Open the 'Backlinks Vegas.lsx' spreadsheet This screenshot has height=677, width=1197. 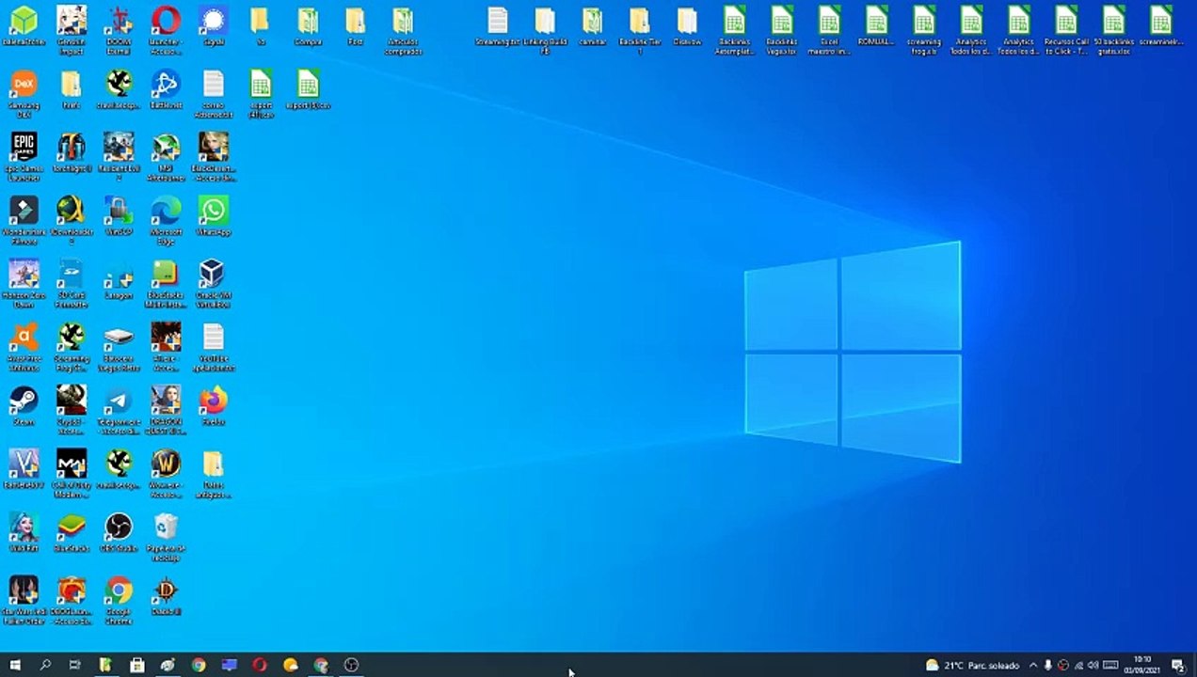[x=782, y=29]
